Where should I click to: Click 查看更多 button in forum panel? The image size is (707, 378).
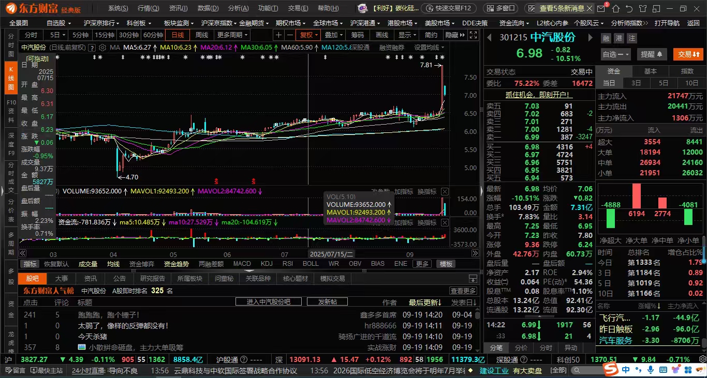point(463,291)
